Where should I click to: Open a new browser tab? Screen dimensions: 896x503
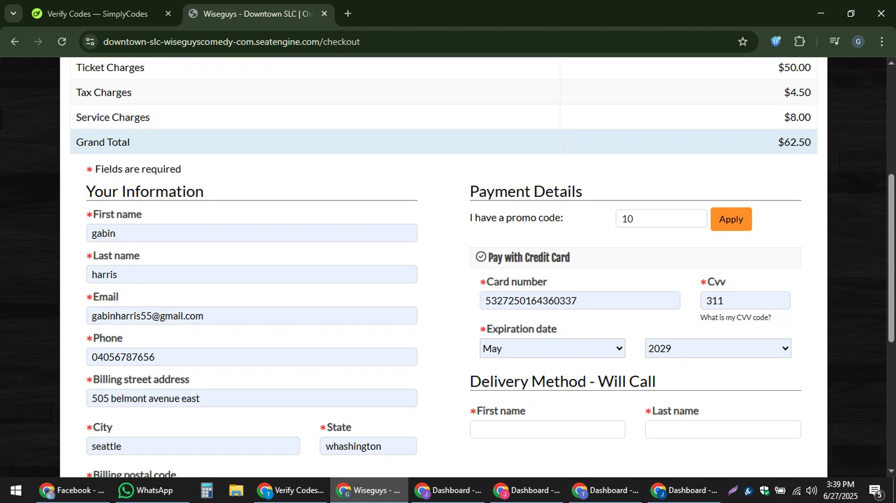[348, 14]
